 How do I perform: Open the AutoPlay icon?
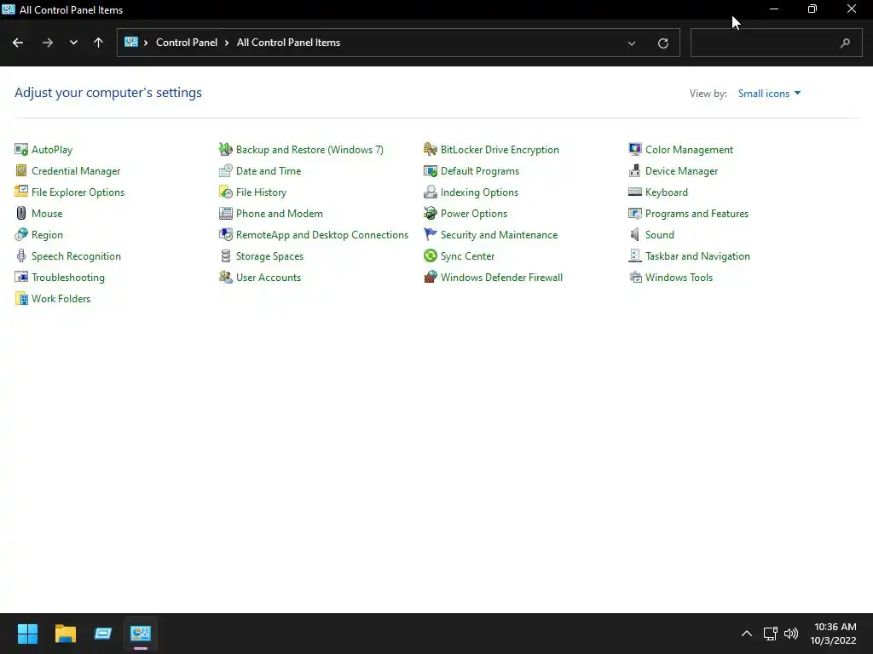21,150
